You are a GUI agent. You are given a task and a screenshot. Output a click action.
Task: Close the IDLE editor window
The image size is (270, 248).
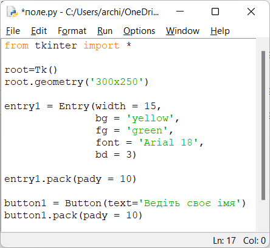[251, 12]
